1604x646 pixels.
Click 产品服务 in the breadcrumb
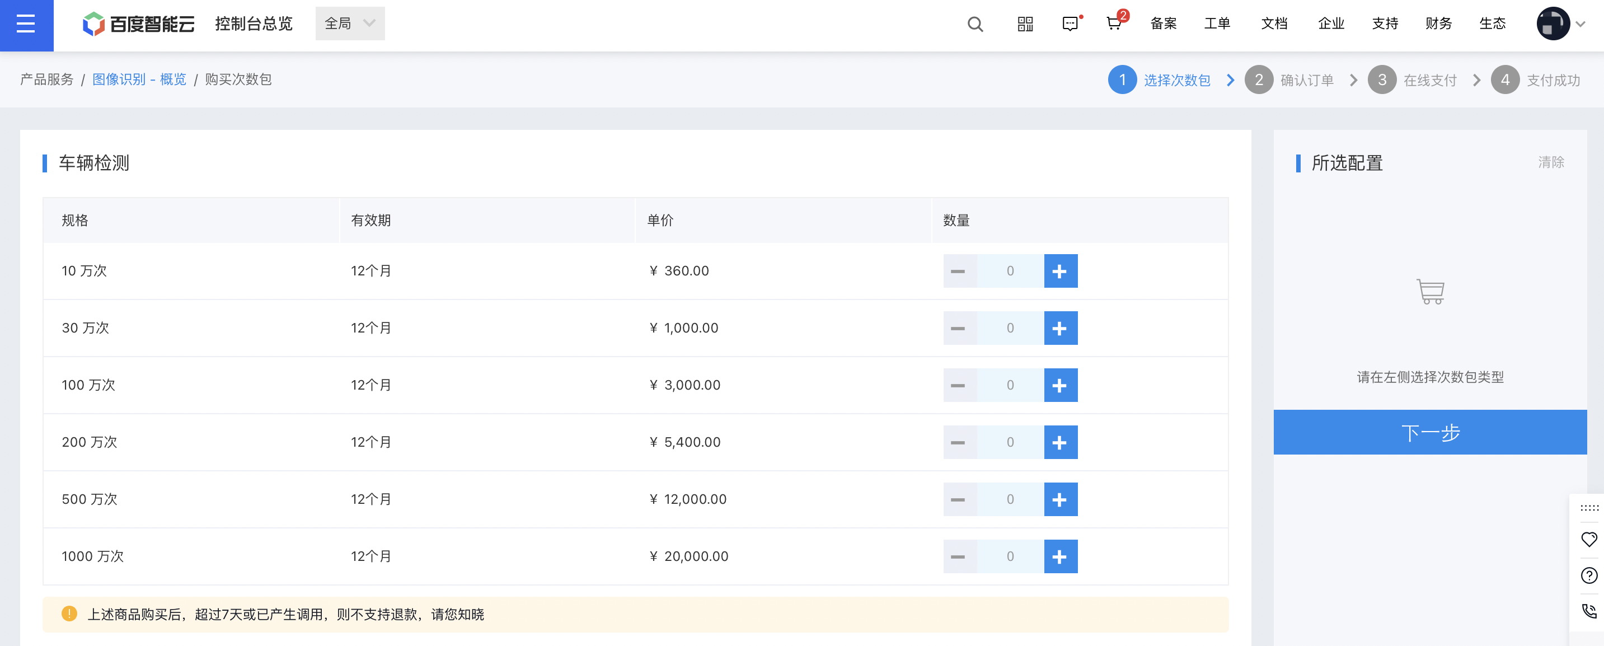(x=46, y=79)
